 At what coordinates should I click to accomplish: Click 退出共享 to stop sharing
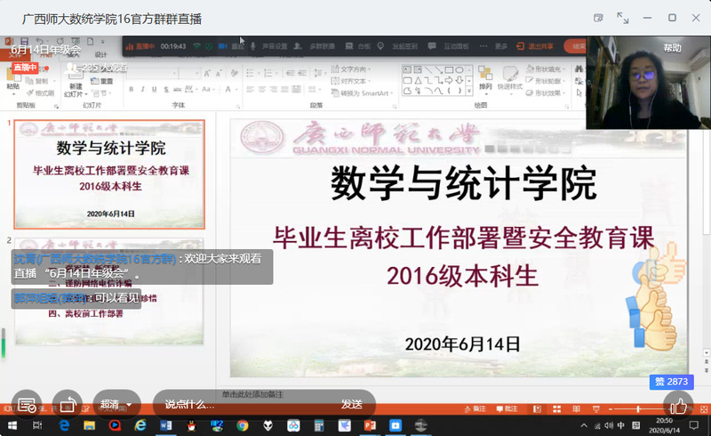[x=535, y=46]
